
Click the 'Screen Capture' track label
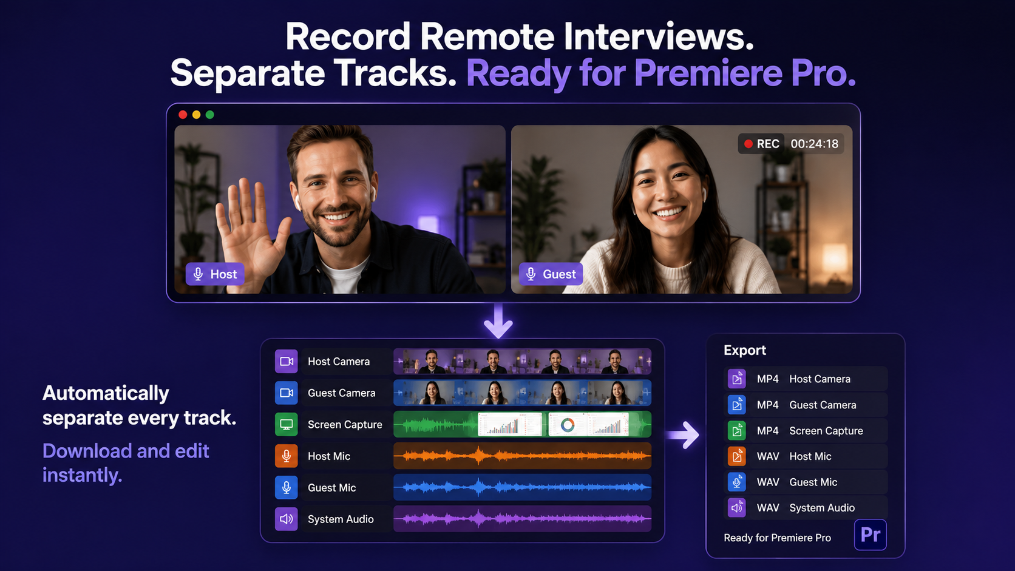coord(345,425)
